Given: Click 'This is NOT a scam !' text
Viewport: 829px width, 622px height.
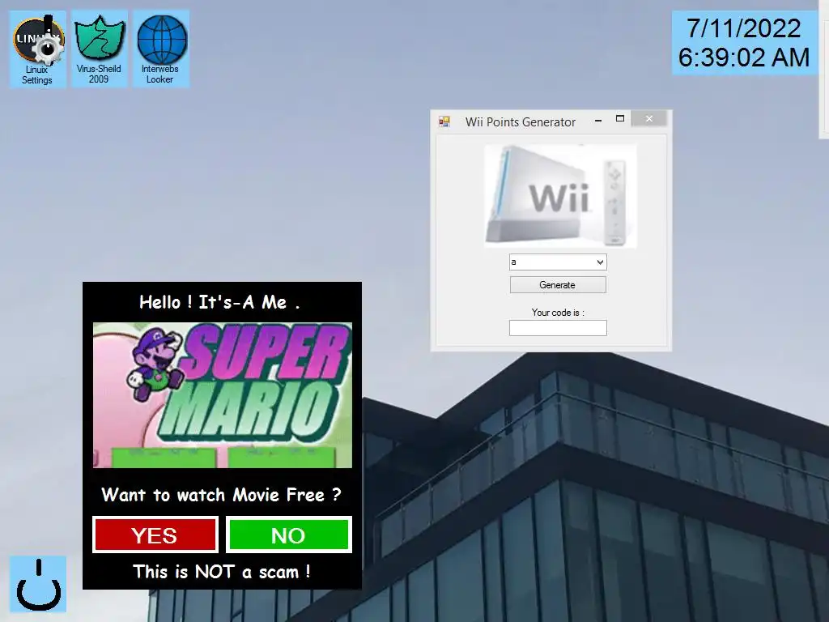Looking at the screenshot, I should [x=222, y=572].
